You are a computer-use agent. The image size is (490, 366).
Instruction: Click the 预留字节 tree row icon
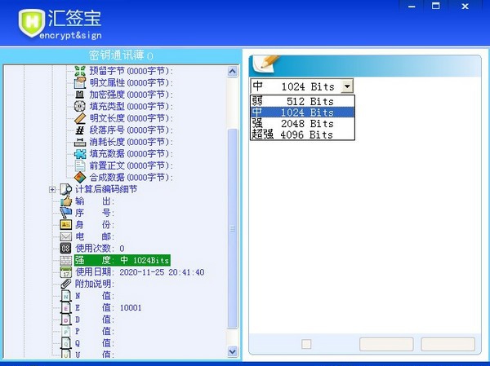tap(80, 71)
